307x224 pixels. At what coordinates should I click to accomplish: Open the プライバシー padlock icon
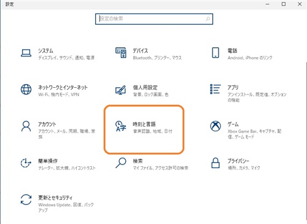click(216, 163)
